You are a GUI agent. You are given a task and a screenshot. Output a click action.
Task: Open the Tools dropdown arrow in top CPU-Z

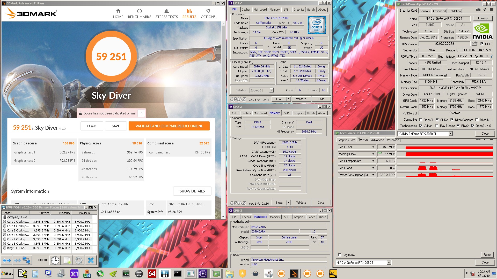tap(288, 99)
